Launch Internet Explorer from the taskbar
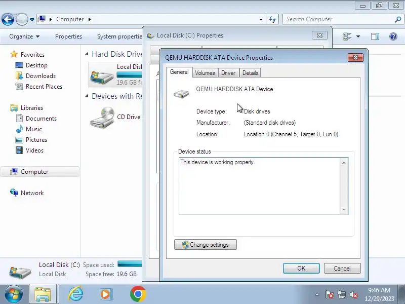This screenshot has width=405, height=304. point(75,294)
